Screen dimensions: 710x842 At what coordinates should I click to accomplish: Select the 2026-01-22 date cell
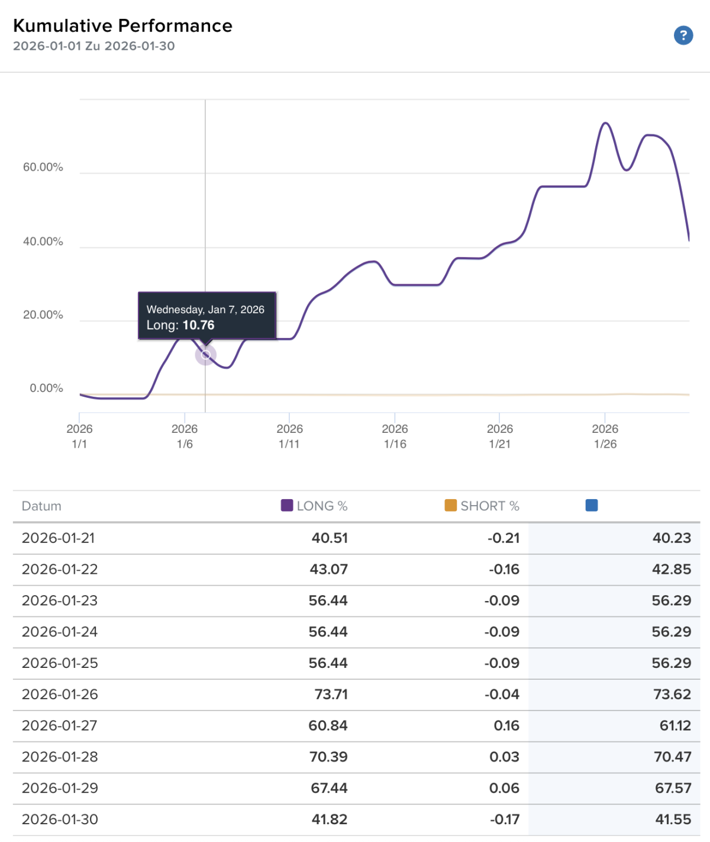[60, 570]
